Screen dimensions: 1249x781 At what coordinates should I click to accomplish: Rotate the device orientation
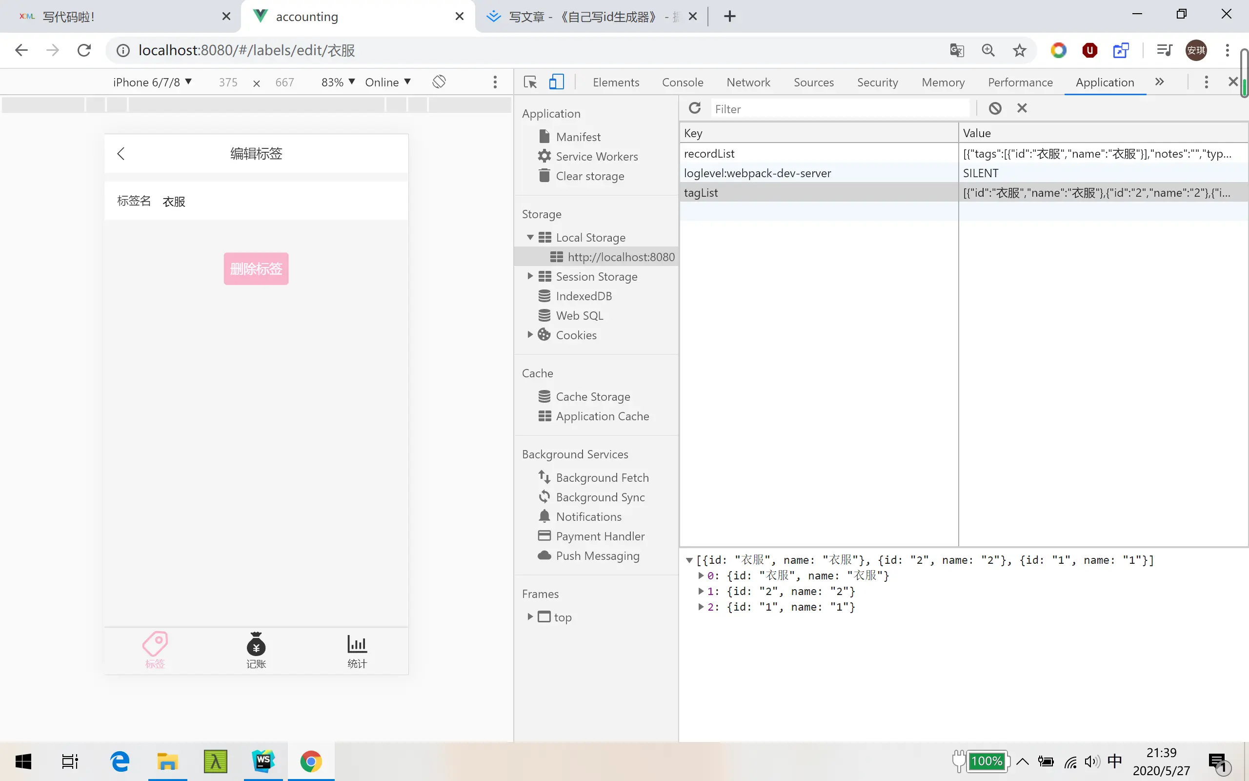point(439,82)
